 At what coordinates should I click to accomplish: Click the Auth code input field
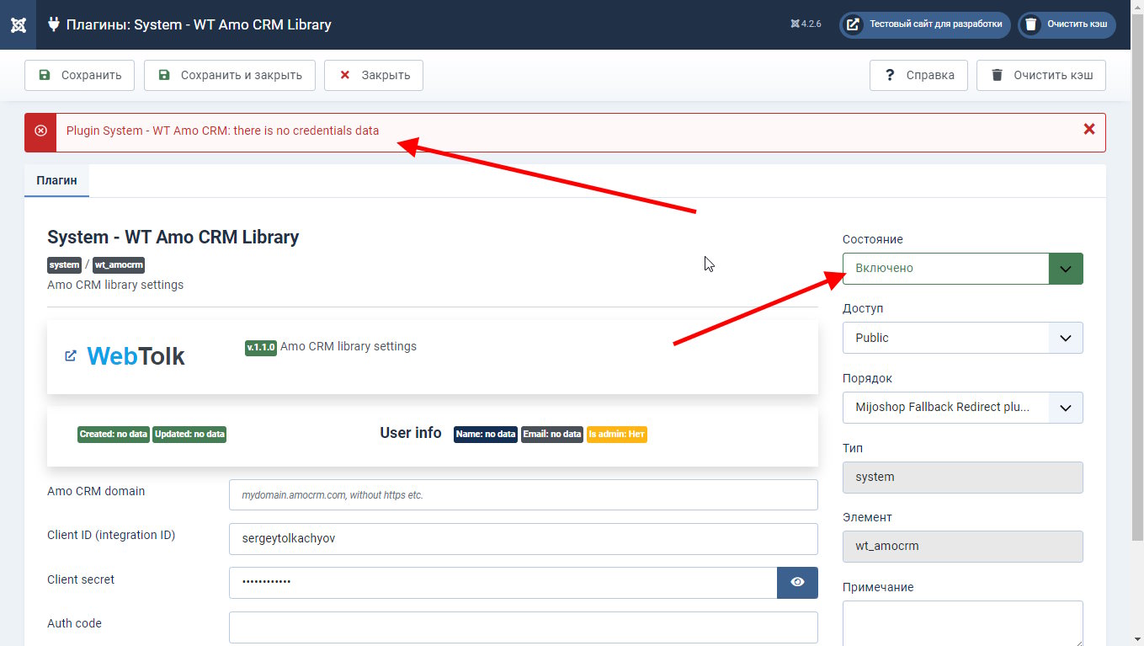tap(523, 627)
